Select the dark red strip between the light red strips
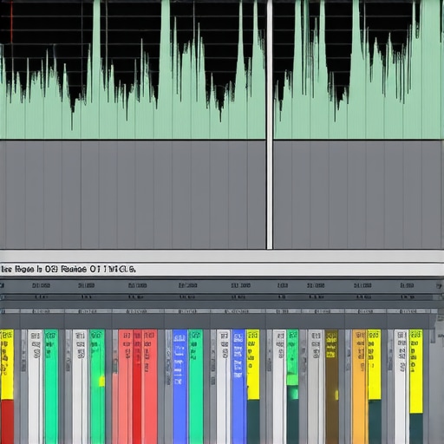This screenshot has width=444, height=444. pyautogui.click(x=137, y=387)
